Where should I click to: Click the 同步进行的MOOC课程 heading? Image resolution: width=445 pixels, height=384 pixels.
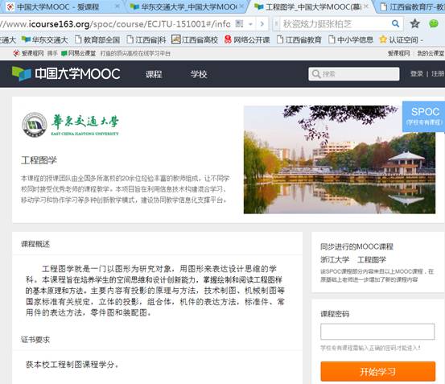coord(356,246)
